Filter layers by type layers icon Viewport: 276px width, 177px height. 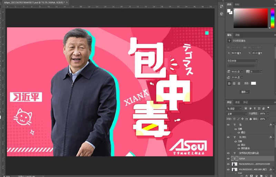coord(255,108)
